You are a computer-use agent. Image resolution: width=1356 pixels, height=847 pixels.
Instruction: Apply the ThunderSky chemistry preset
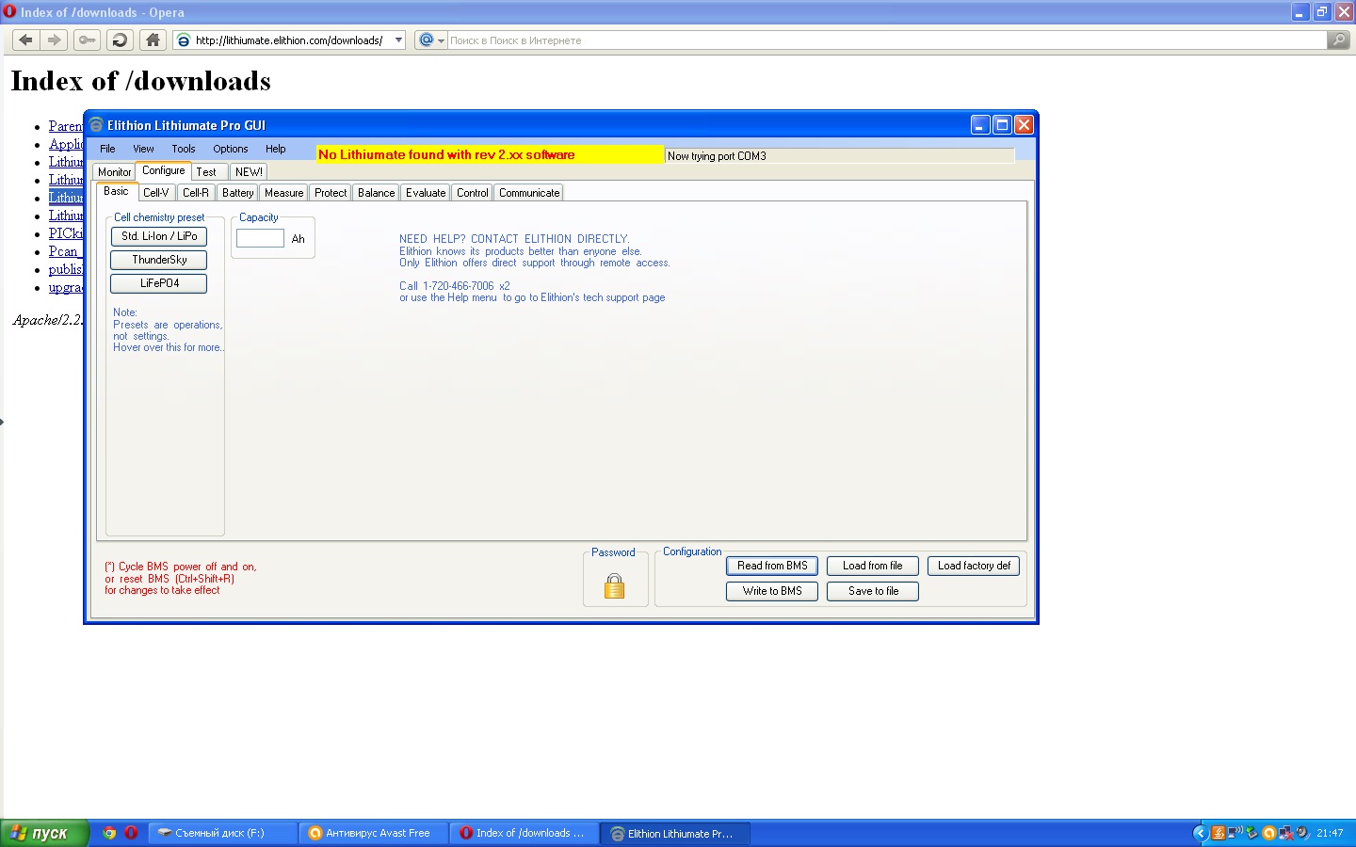pos(159,260)
